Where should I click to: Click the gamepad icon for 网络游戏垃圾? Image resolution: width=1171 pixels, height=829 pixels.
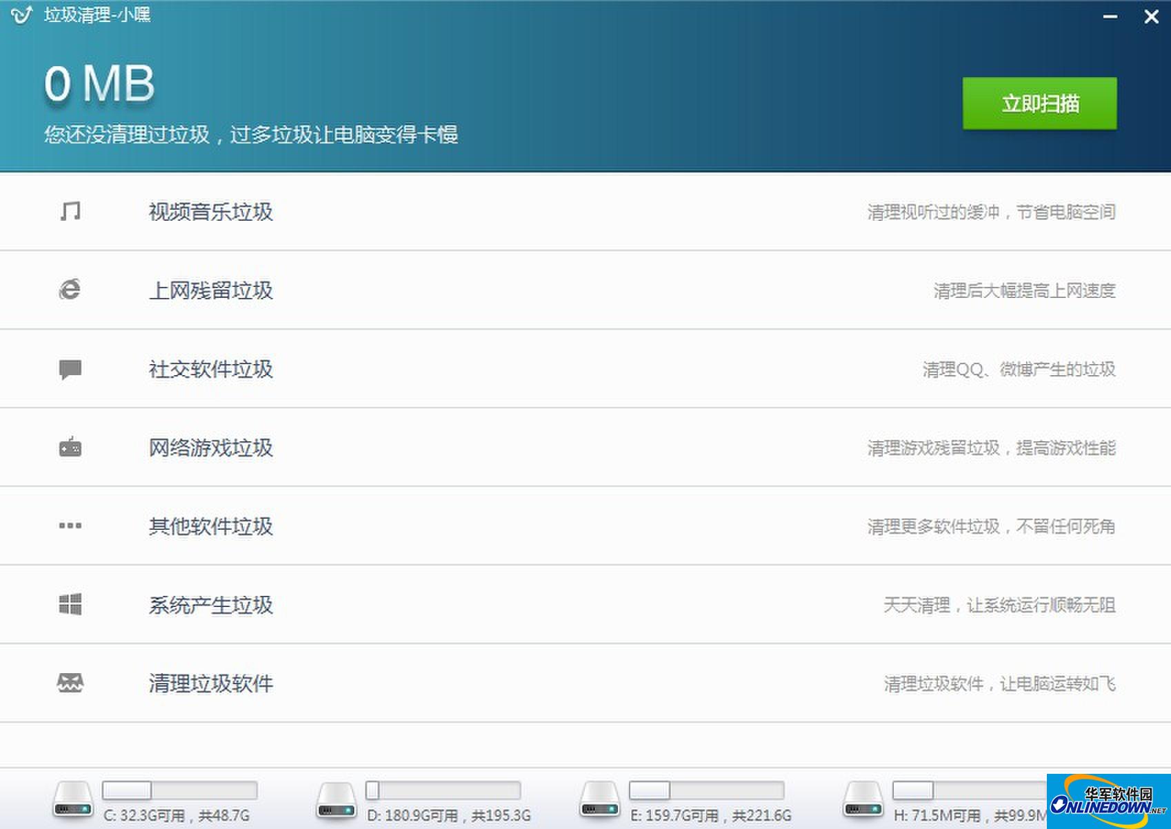(70, 447)
